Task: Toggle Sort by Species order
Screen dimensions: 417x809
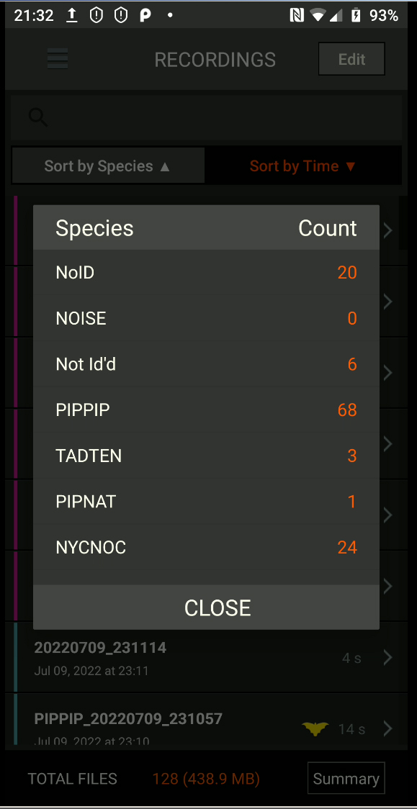Action: [108, 166]
